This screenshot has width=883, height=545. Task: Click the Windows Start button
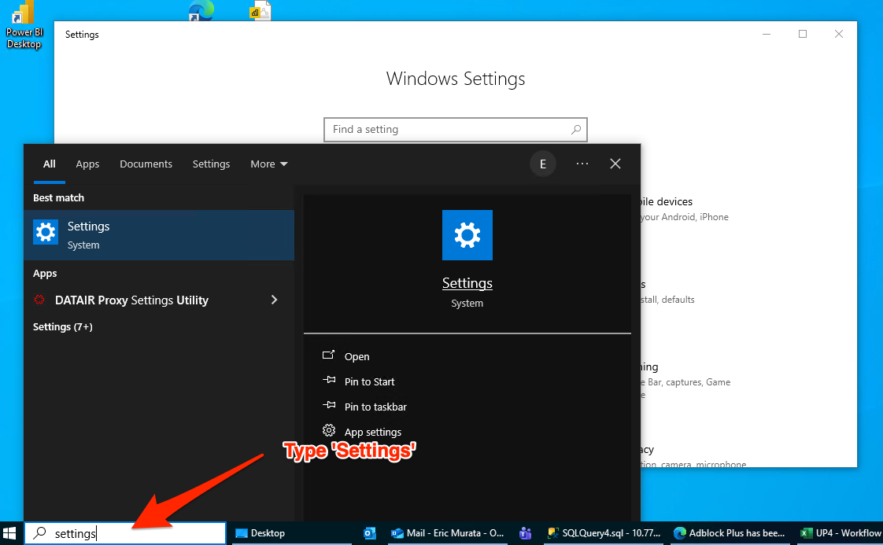coord(11,533)
